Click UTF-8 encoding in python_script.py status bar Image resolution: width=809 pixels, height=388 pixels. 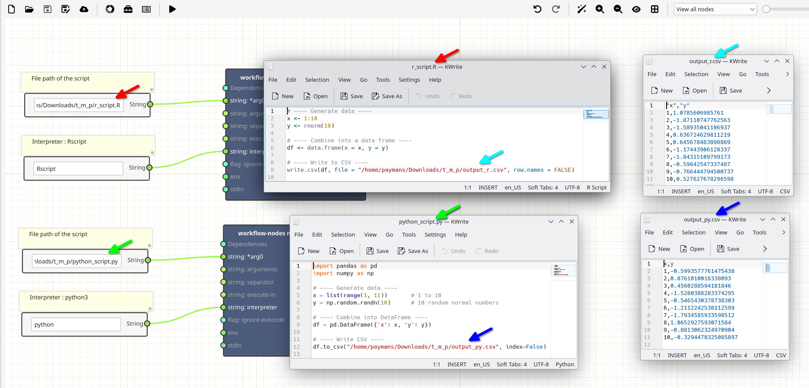coord(541,364)
